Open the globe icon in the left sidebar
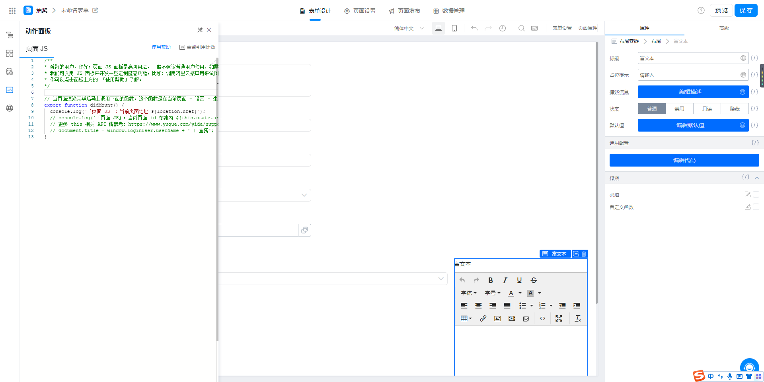The image size is (764, 382). click(x=10, y=108)
